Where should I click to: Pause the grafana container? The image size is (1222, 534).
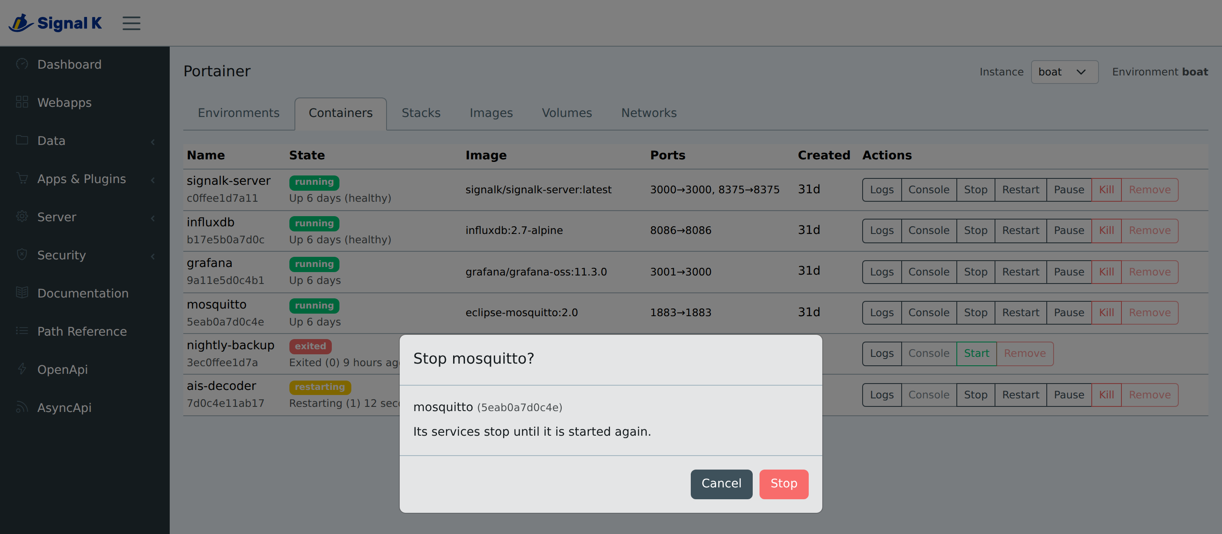(x=1069, y=272)
